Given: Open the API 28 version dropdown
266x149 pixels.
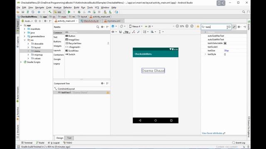Looking at the screenshot, I should point(149,26).
